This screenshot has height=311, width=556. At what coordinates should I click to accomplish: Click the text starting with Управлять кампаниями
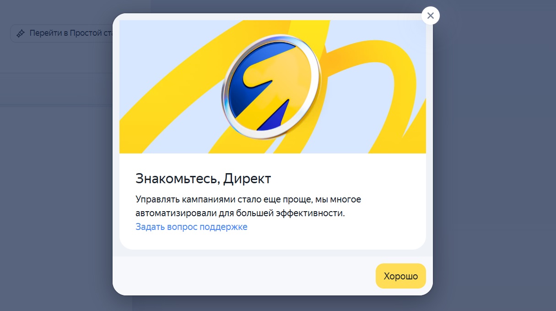[248, 207]
